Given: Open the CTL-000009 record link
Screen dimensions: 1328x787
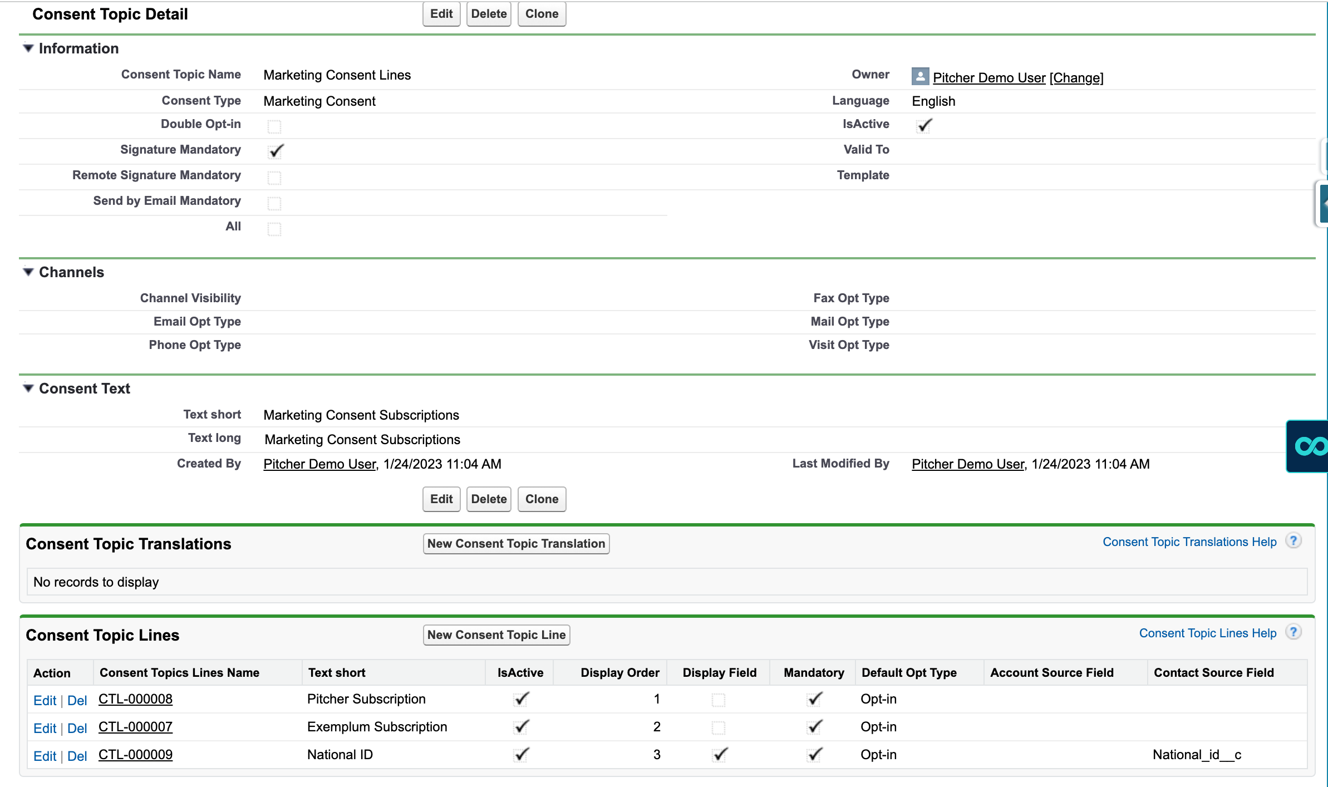Looking at the screenshot, I should point(135,755).
